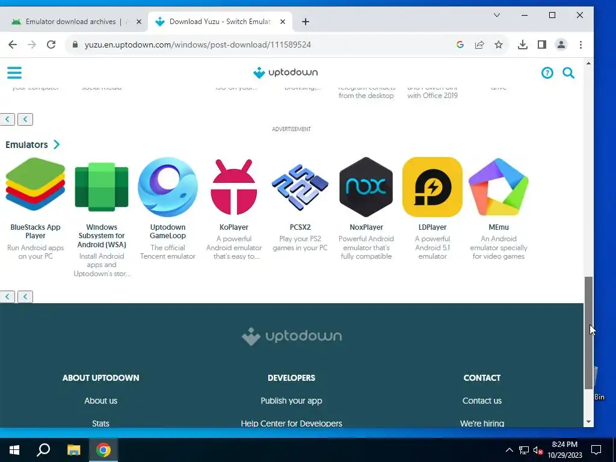The height and width of the screenshot is (462, 616).
Task: Toggle the Chrome side panel icon
Action: [x=542, y=45]
